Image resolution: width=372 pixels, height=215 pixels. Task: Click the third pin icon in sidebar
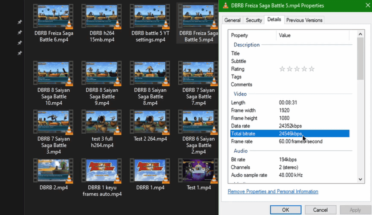[20, 43]
